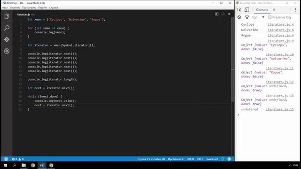Click the smiley feedback icon in status bar
This screenshot has height=169, width=301.
tap(229, 159)
